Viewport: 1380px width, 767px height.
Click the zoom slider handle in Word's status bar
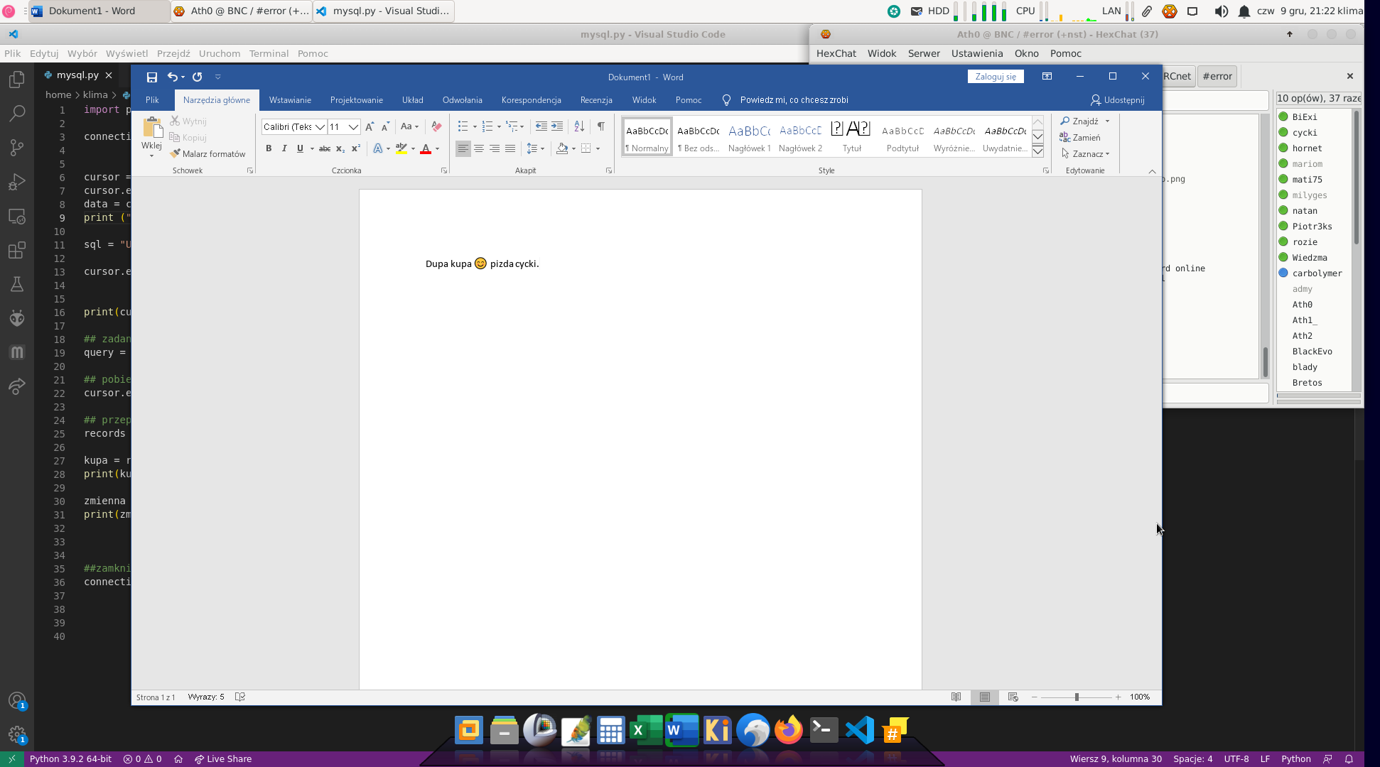point(1077,697)
